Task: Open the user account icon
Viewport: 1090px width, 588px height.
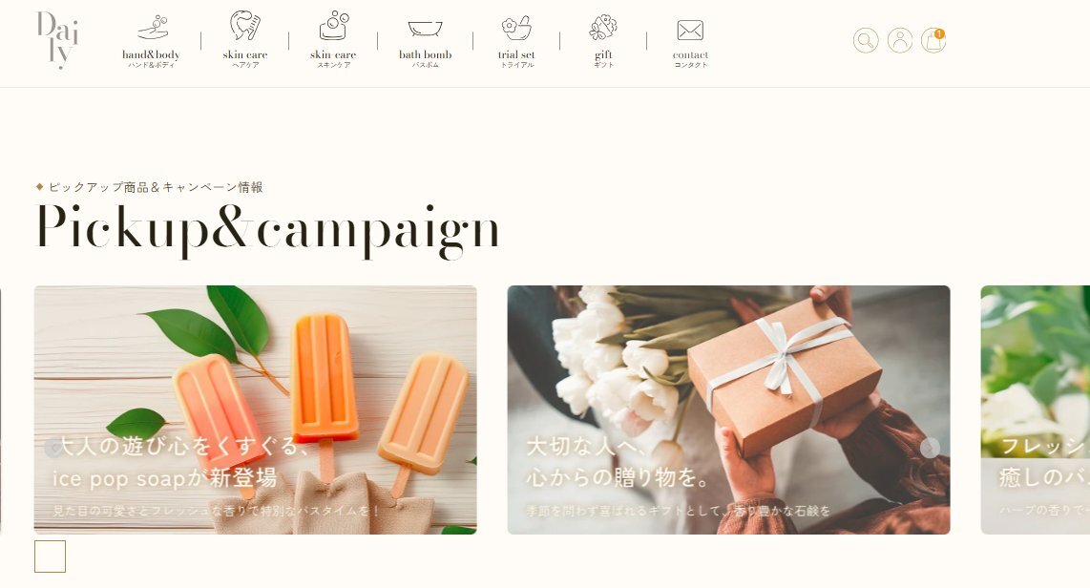Action: 899,40
